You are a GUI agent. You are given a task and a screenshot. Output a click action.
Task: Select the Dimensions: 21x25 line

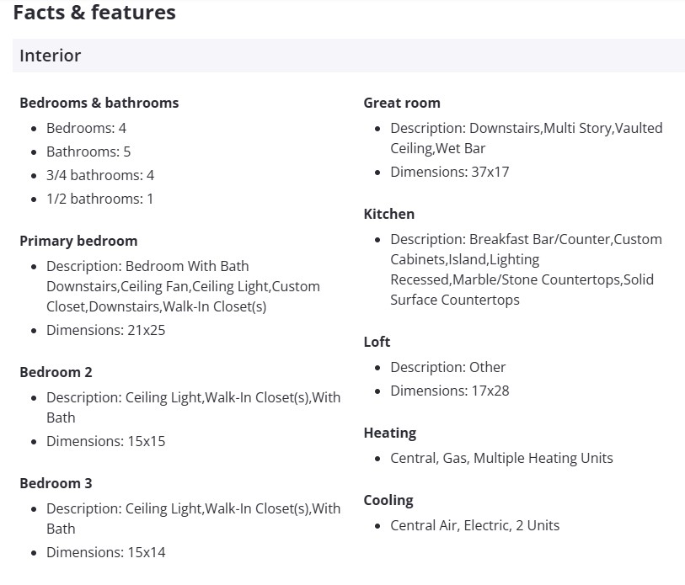[x=105, y=330]
